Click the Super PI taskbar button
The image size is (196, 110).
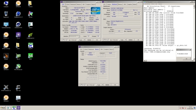[x=14, y=108]
